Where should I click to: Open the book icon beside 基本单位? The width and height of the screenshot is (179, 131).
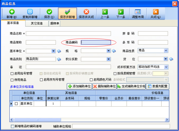pos(59,51)
